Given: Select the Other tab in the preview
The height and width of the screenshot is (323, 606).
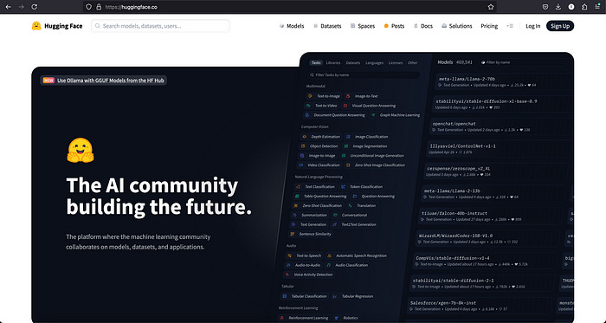Looking at the screenshot, I should [413, 62].
